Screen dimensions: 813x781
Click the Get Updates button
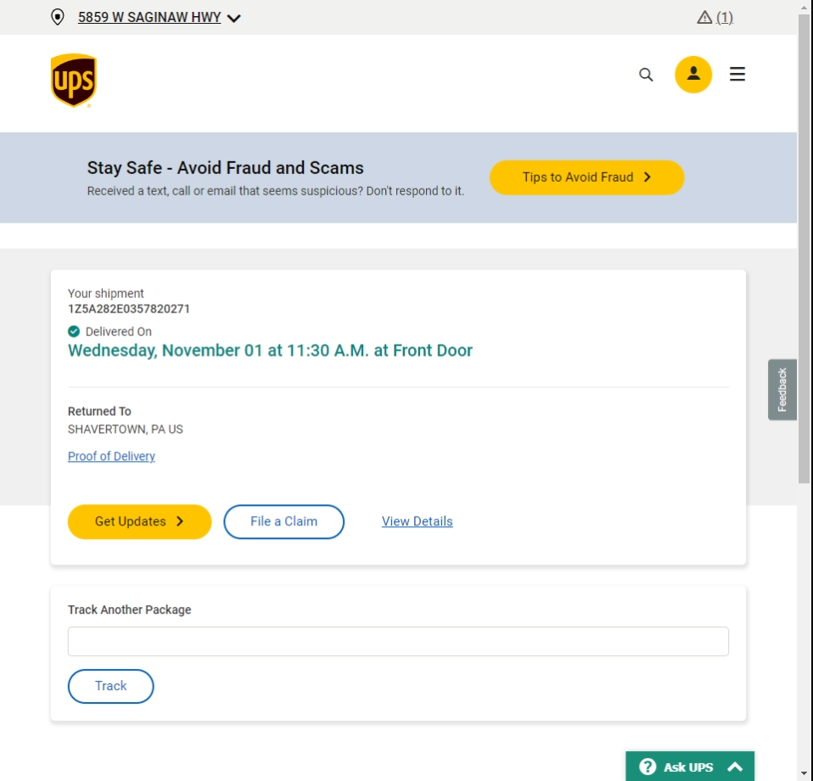click(x=139, y=522)
